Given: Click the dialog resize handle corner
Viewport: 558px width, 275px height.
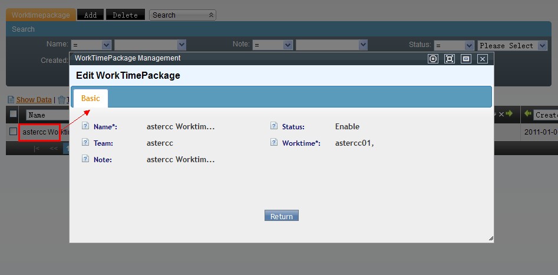Looking at the screenshot, I should tap(490, 239).
